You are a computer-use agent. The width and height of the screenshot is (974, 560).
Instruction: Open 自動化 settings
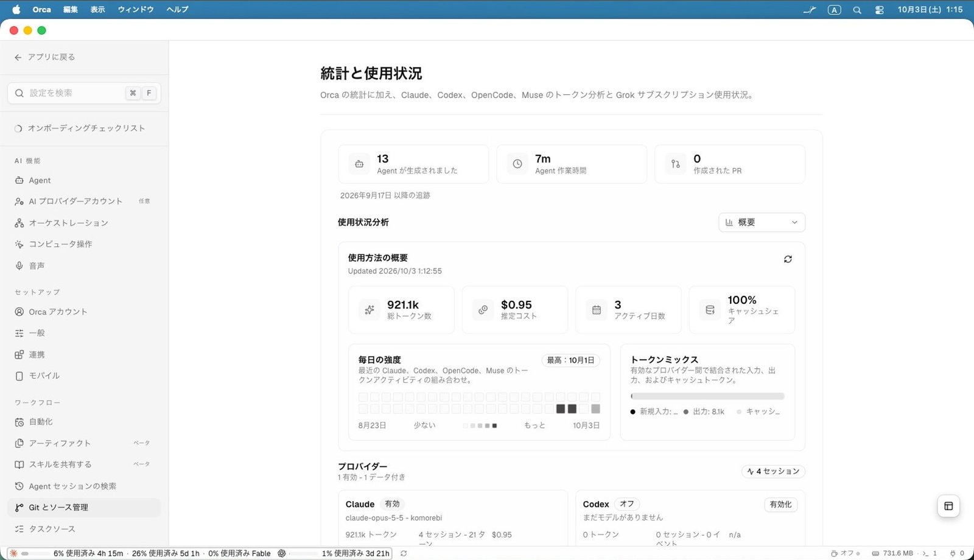click(x=84, y=422)
